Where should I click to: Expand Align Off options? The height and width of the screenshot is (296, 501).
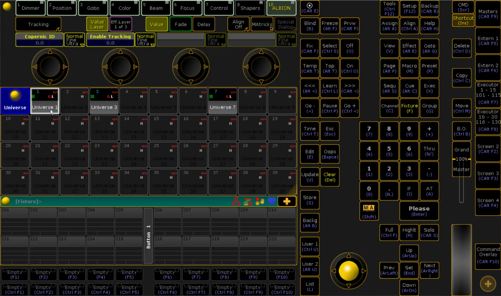(238, 24)
